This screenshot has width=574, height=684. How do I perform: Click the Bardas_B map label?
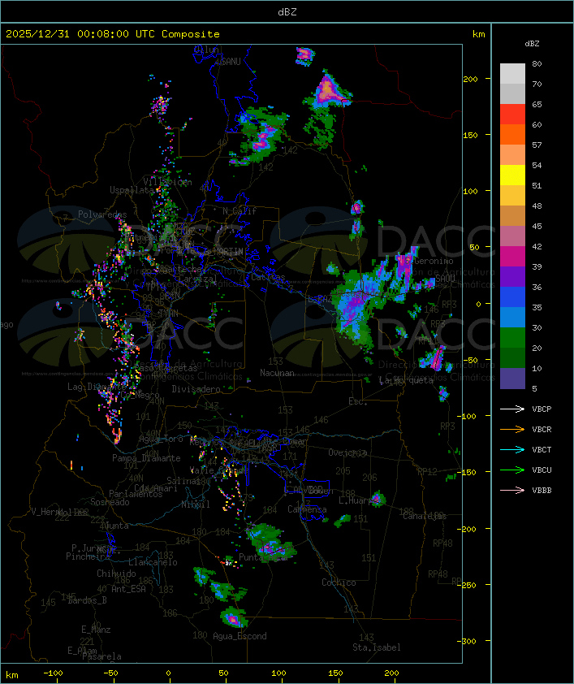pyautogui.click(x=87, y=600)
